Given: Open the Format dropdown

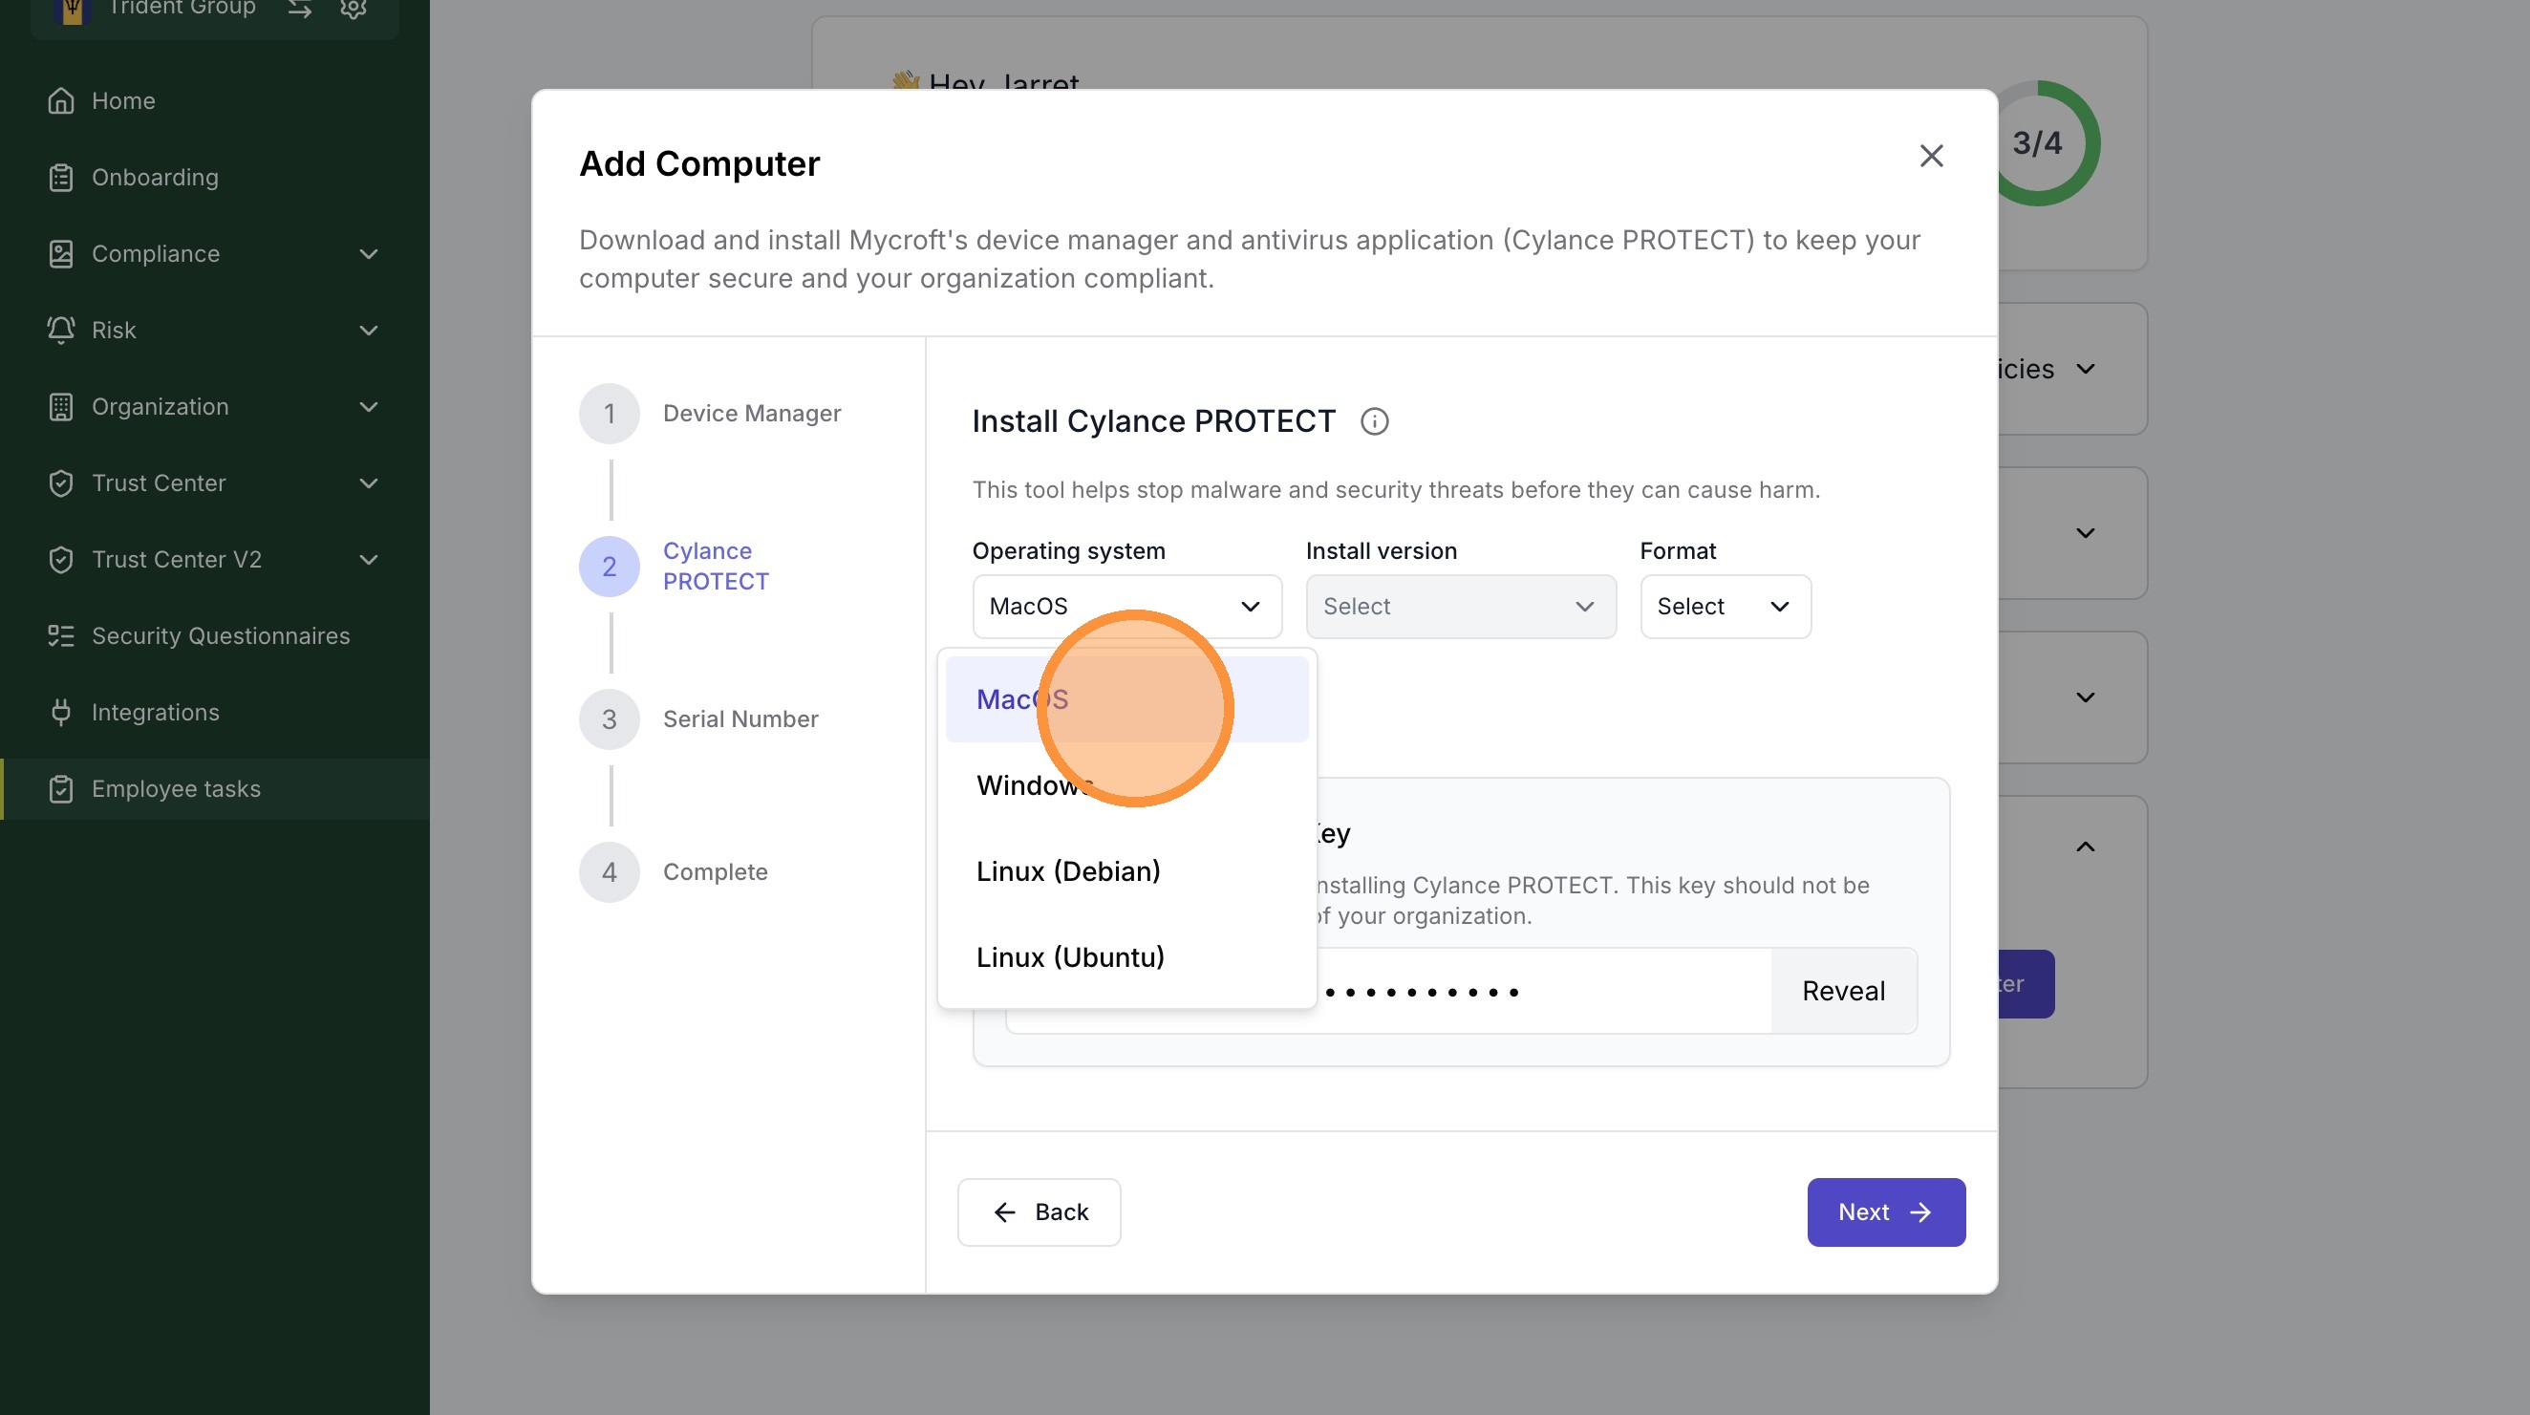Looking at the screenshot, I should 1725,607.
